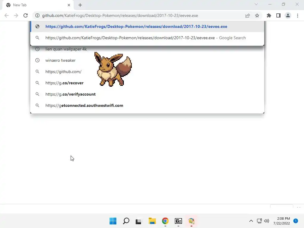Image resolution: width=304 pixels, height=228 pixels.
Task: Click the address bar URL text
Action: [x=120, y=15]
